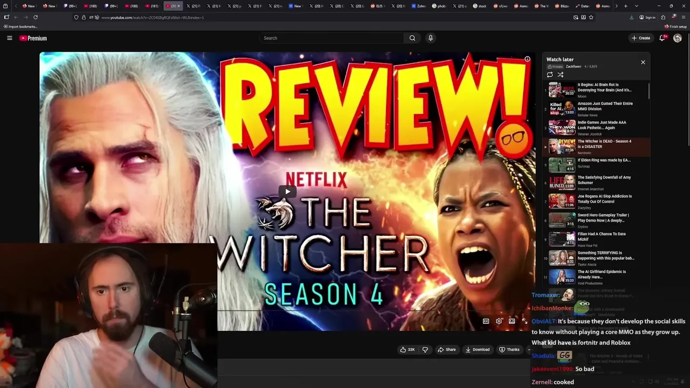This screenshot has height=388, width=690.
Task: Toggle closed captions on the player
Action: click(x=486, y=321)
